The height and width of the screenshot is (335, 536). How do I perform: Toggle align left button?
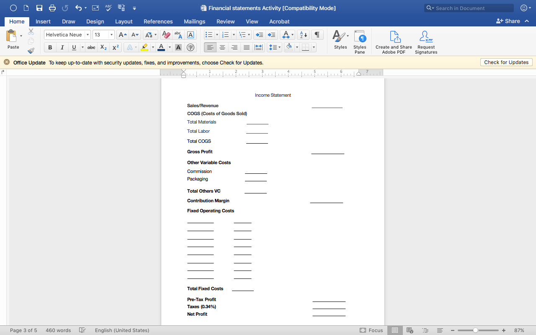click(x=210, y=47)
